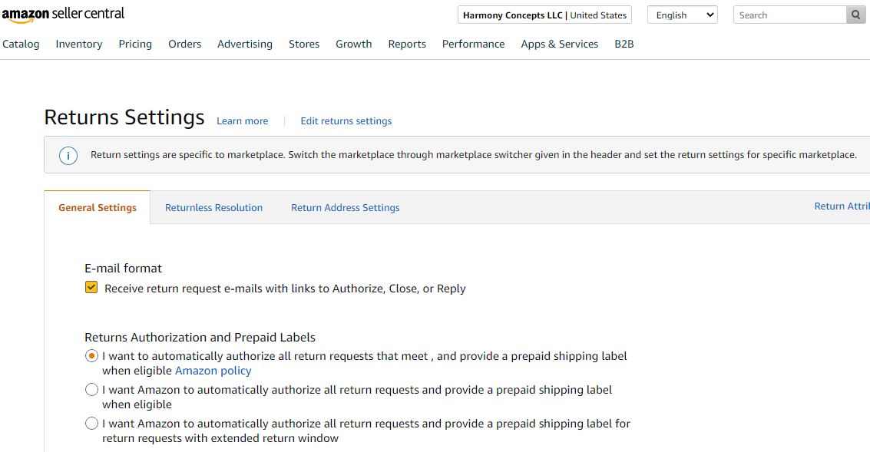Select Amazon authorizes all returns with prepaid label

[x=92, y=390]
